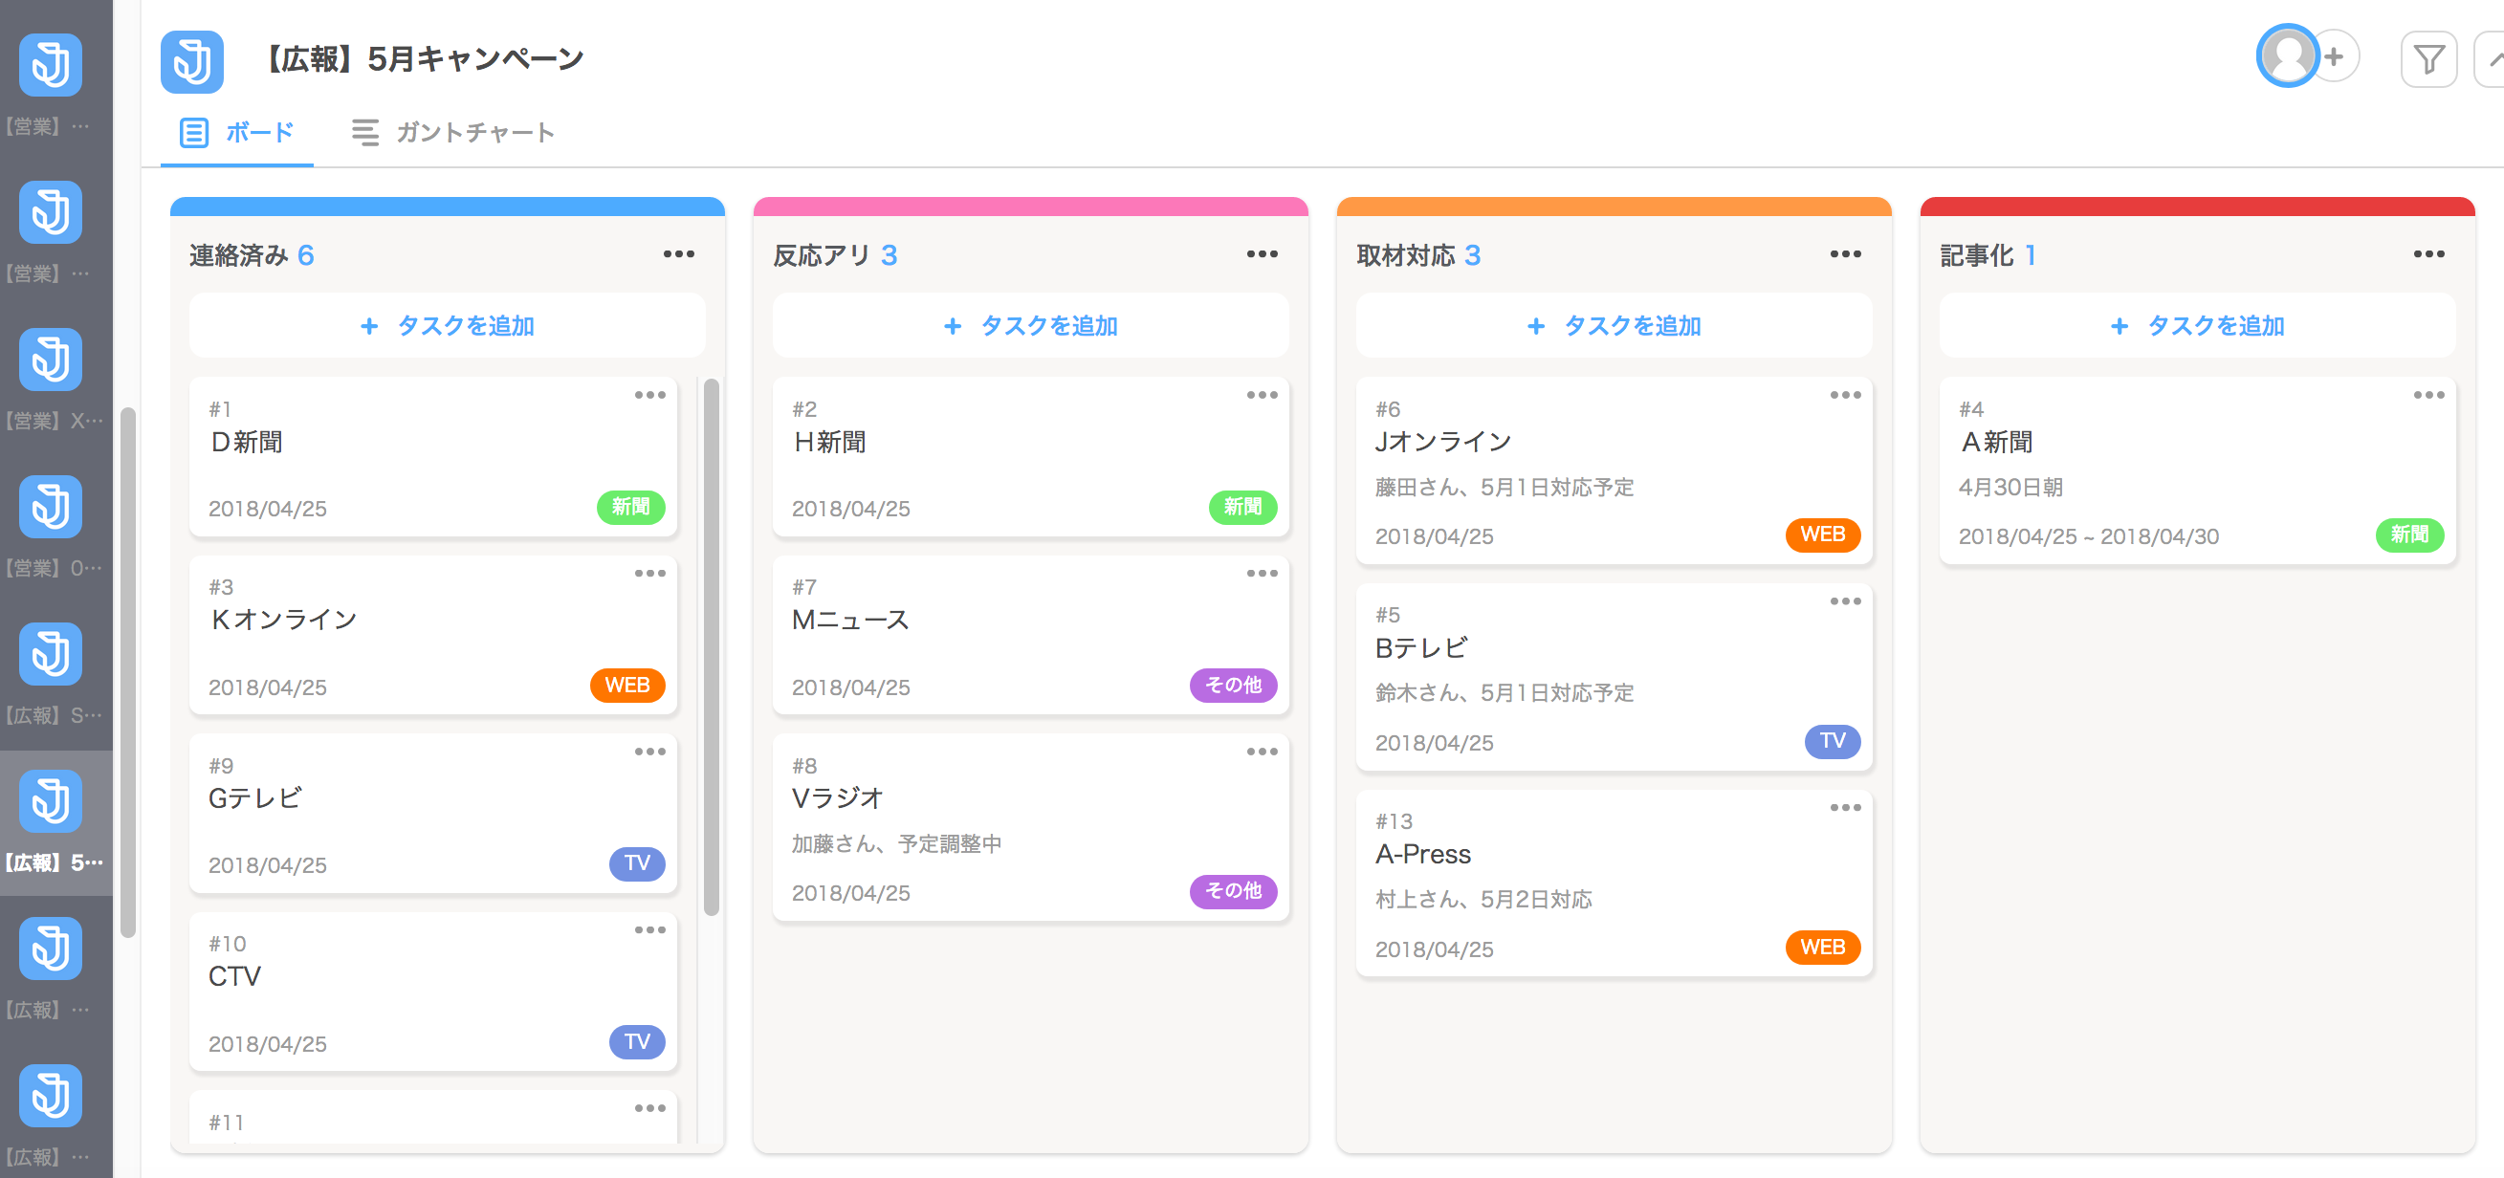
Task: Open 記事化 column options menu
Action: [2428, 253]
